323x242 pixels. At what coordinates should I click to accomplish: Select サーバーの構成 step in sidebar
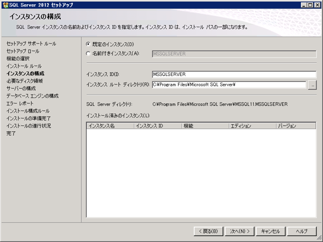click(x=21, y=89)
